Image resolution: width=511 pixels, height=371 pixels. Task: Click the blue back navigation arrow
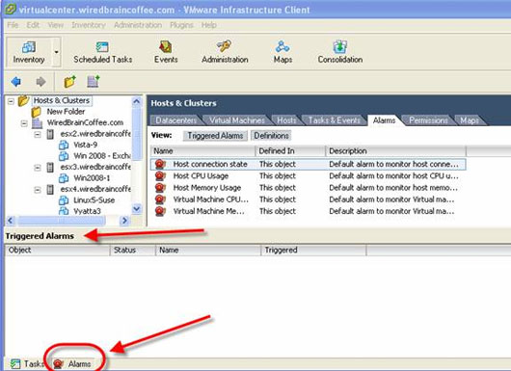click(x=16, y=82)
